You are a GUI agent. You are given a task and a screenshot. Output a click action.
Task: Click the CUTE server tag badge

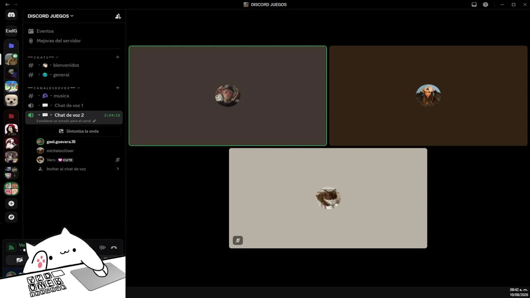point(65,160)
